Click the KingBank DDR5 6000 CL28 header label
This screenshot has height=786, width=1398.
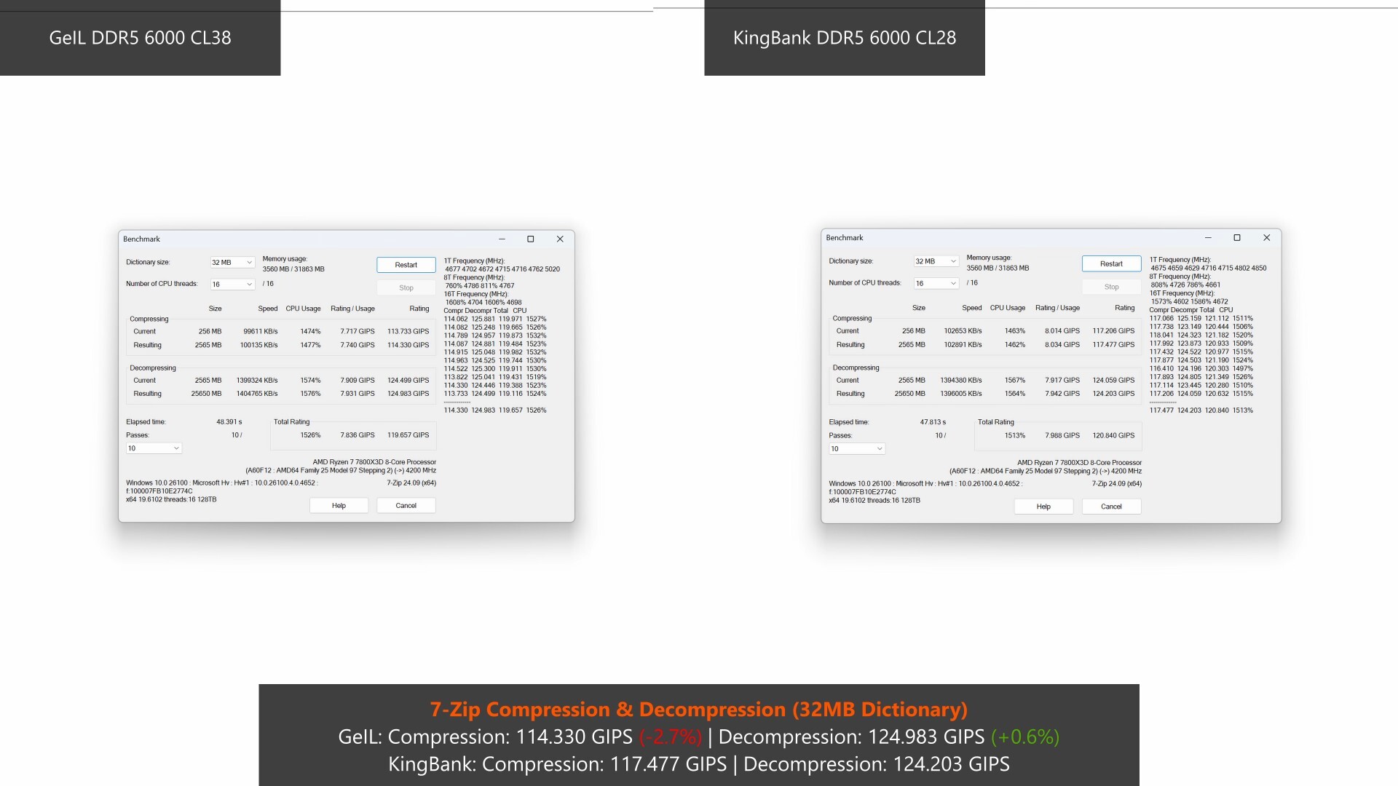[x=845, y=38]
